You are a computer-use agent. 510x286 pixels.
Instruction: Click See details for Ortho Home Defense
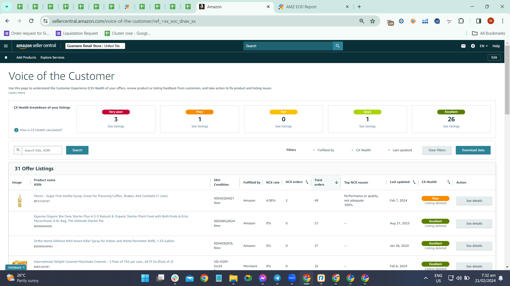(474, 246)
